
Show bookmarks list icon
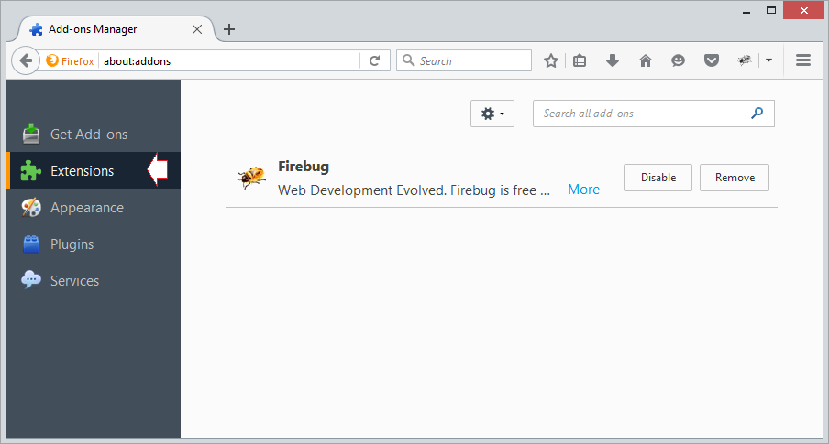[580, 60]
